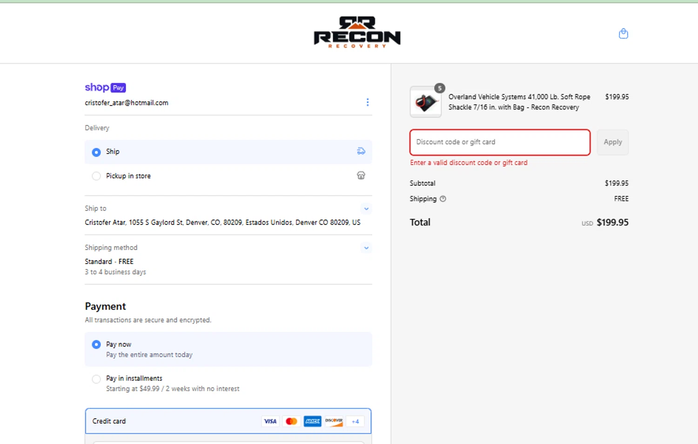
Task: Click the Delivery label
Action: [97, 128]
